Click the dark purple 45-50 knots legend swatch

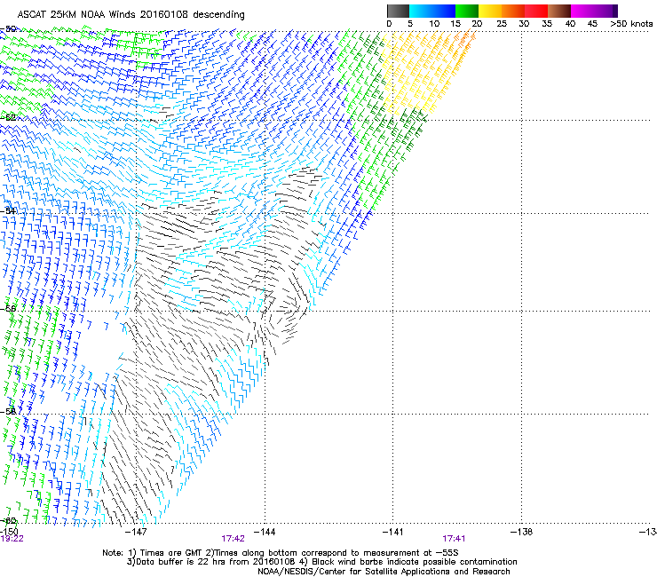(606, 11)
